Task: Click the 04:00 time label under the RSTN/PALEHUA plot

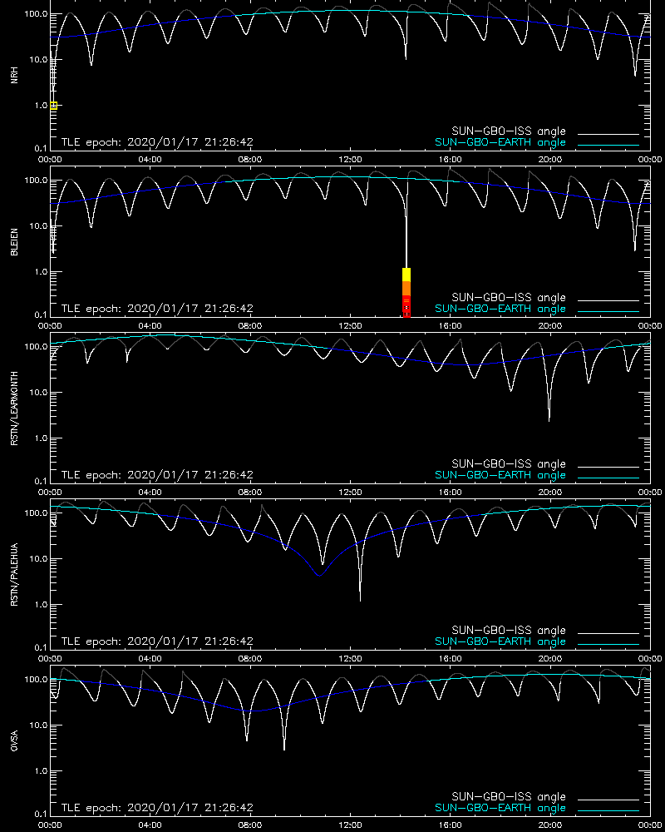Action: [x=150, y=658]
